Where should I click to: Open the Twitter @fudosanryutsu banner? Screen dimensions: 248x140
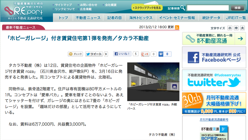214,80
